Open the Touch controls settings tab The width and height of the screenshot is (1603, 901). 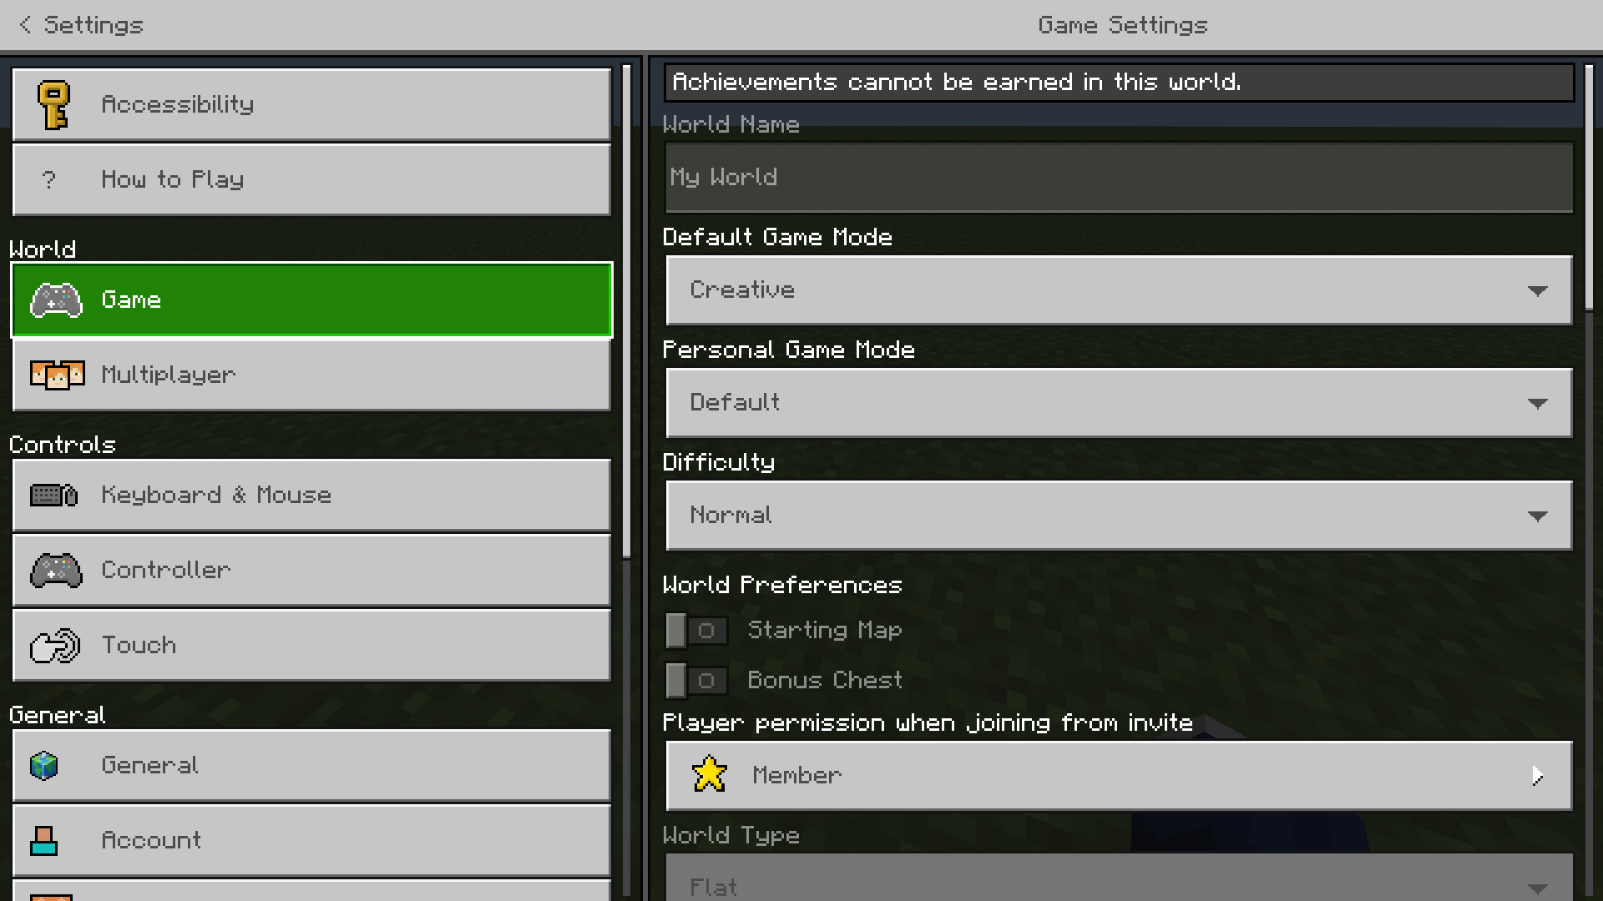tap(311, 646)
